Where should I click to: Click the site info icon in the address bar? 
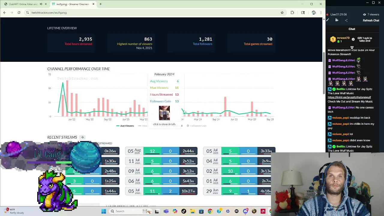pyautogui.click(x=27, y=13)
